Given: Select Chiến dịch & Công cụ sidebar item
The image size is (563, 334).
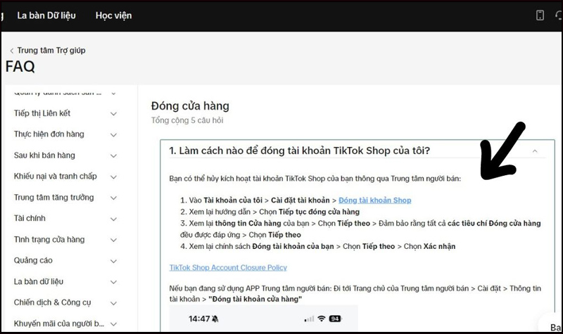Looking at the screenshot, I should pyautogui.click(x=52, y=302).
